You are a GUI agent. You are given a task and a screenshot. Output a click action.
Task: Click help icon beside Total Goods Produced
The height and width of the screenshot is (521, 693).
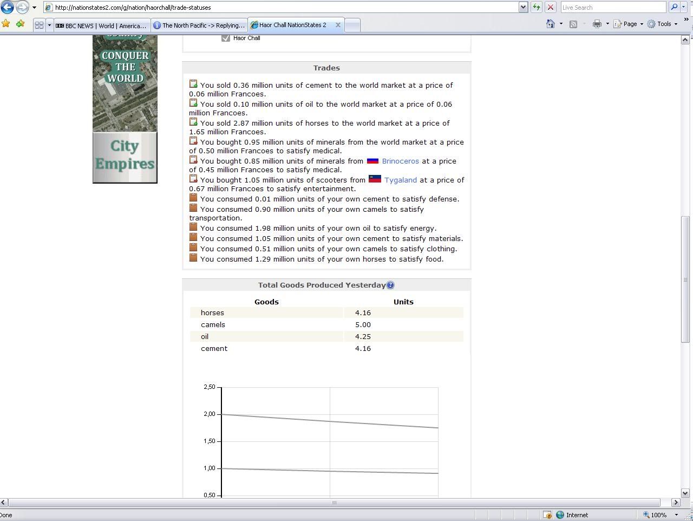(390, 285)
